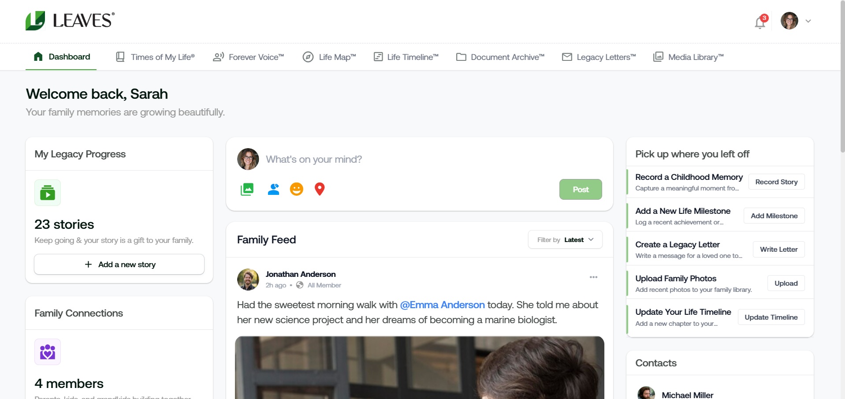Click the Leaves logo
845x399 pixels.
70,21
